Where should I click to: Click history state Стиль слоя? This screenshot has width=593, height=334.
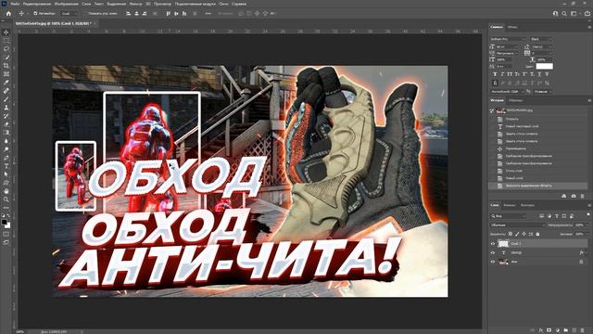click(x=514, y=171)
